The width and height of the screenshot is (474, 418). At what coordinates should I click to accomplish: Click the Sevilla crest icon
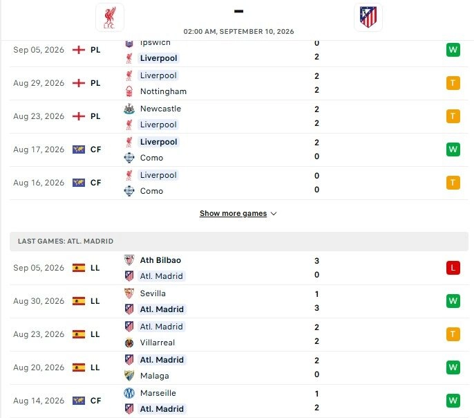pos(129,293)
